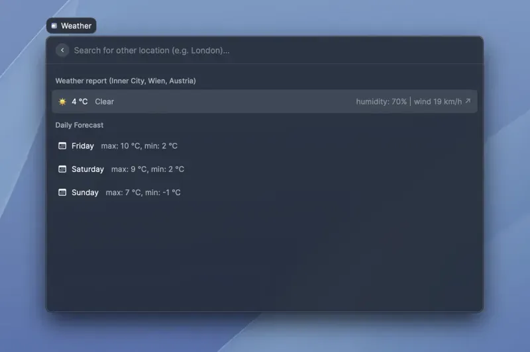The width and height of the screenshot is (530, 352).
Task: Click the small Weather app icon in tag
Action: pos(54,26)
